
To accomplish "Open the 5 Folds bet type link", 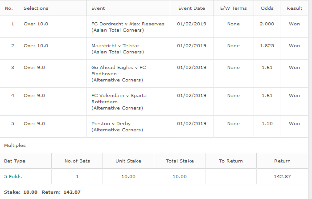I will [x=13, y=177].
